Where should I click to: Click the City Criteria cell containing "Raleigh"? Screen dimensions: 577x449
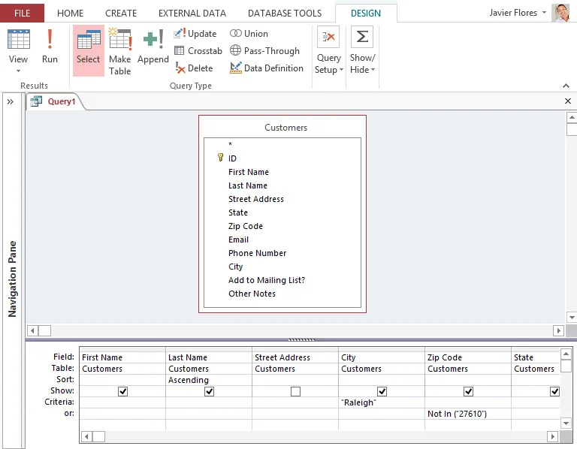pos(381,402)
